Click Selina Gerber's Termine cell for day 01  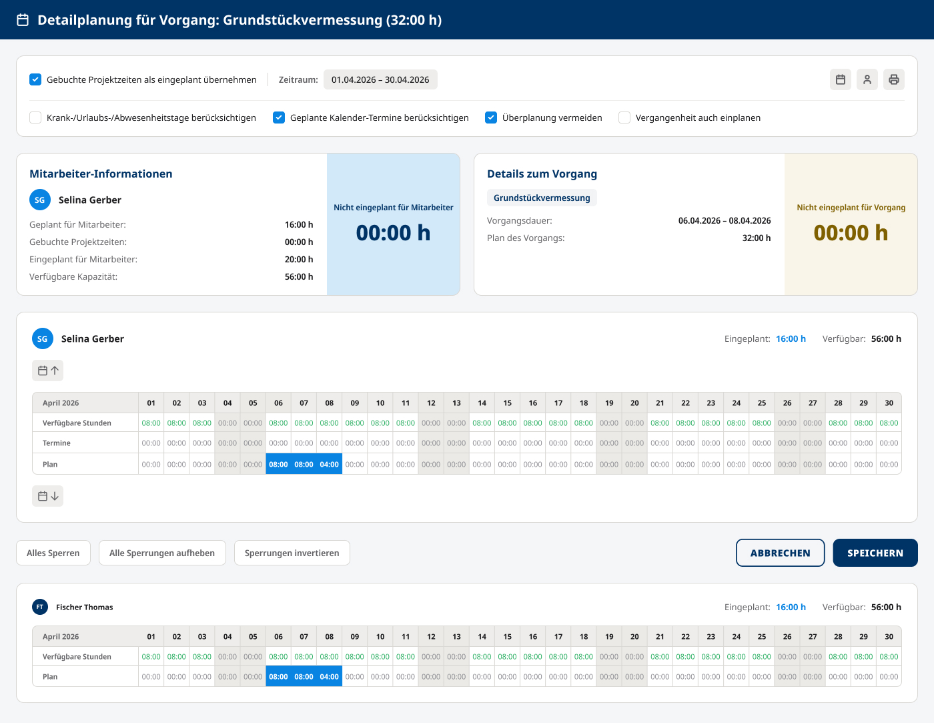tap(151, 443)
